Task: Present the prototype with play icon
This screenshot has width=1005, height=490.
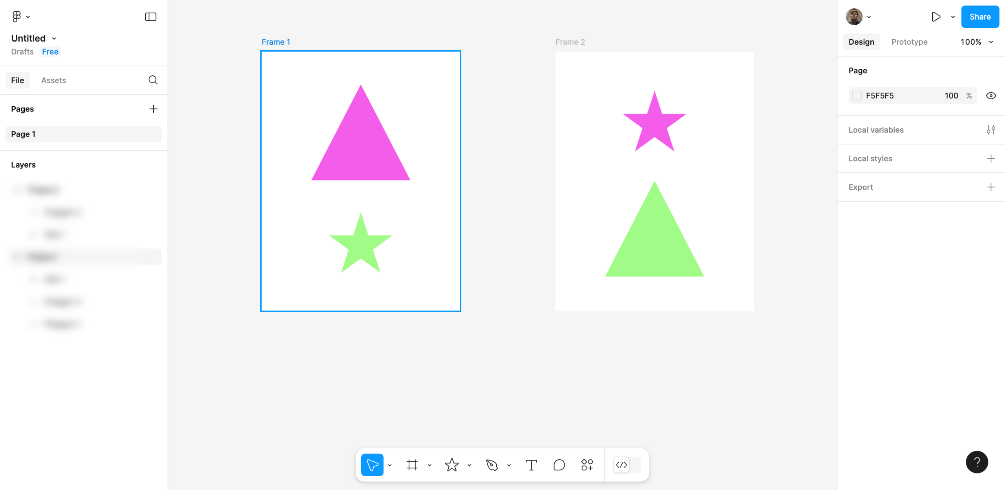Action: 936,16
